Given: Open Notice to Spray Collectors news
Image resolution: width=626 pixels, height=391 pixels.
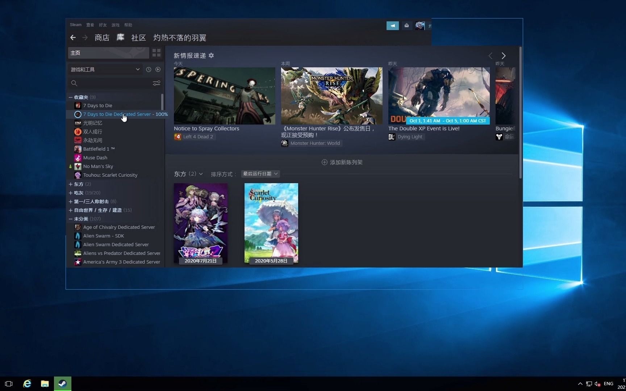Looking at the screenshot, I should click(x=206, y=129).
